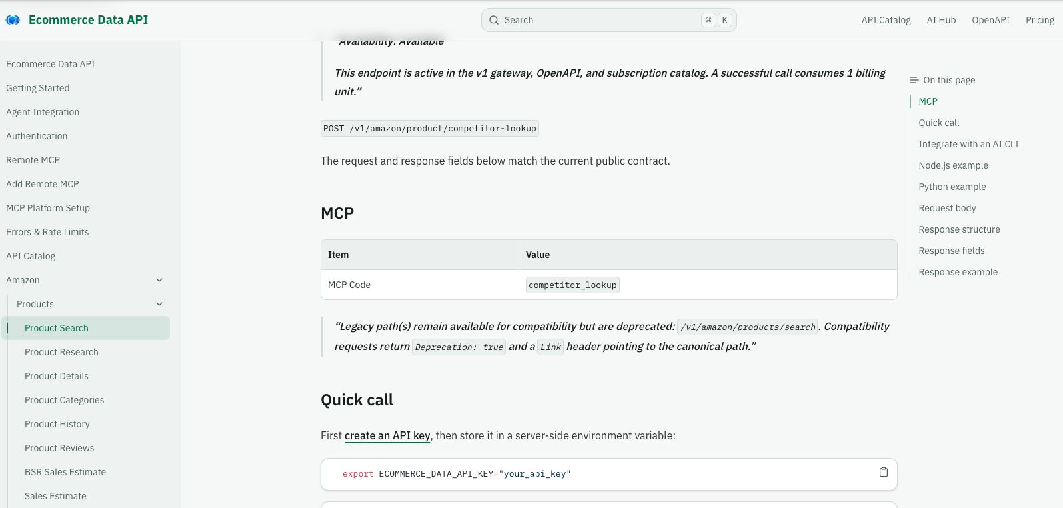Click the 'Link' inline code in the note

coord(551,347)
